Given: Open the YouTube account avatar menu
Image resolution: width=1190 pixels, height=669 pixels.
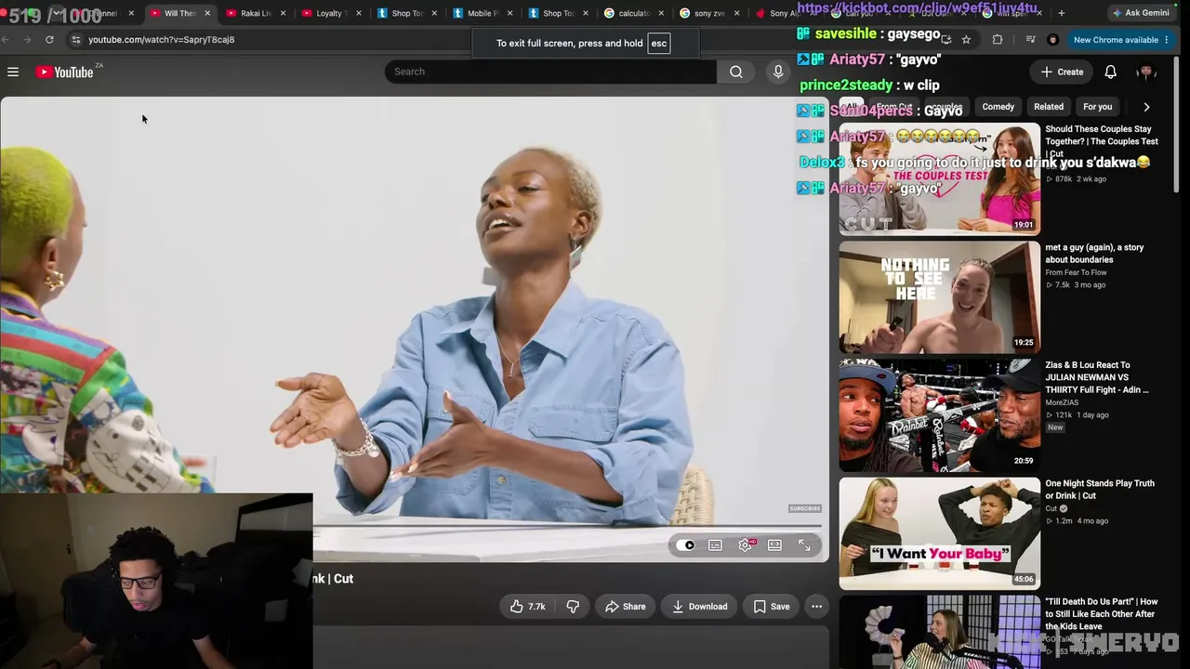Looking at the screenshot, I should pos(1146,72).
